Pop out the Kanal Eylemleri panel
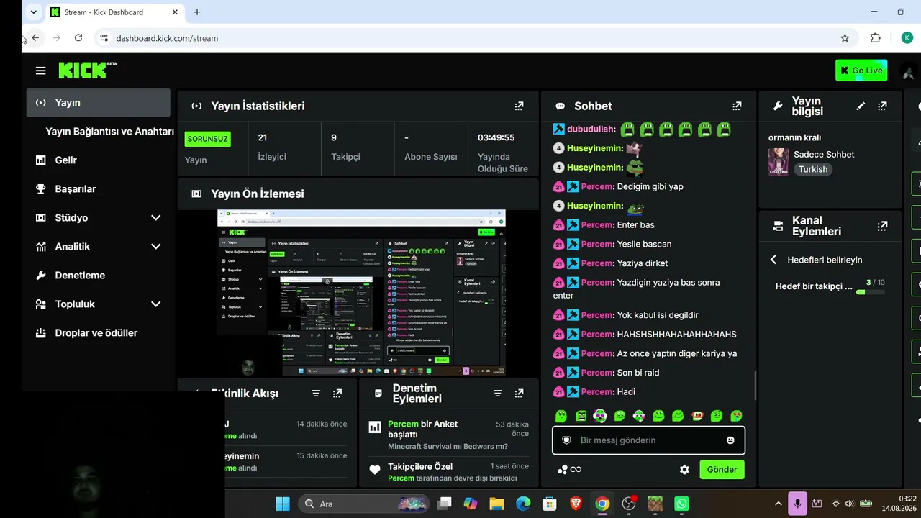Image resolution: width=921 pixels, height=518 pixels. 882,226
